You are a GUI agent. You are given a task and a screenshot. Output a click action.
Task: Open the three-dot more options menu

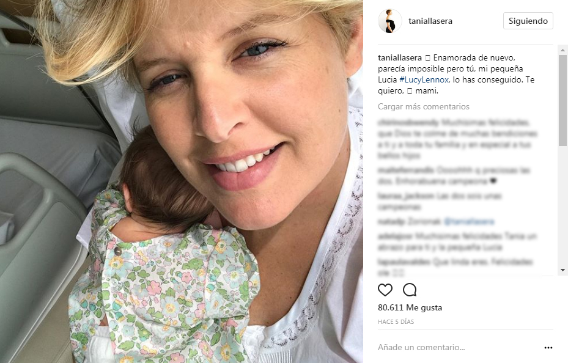tap(548, 348)
